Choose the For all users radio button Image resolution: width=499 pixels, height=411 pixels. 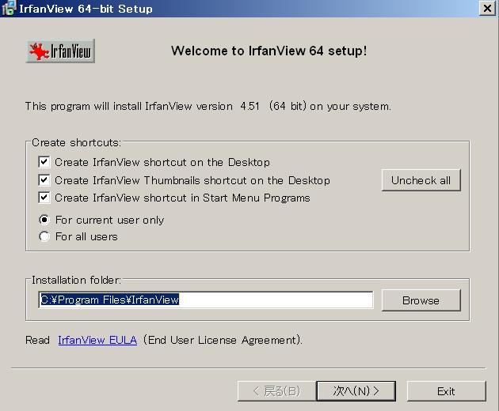[x=44, y=236]
